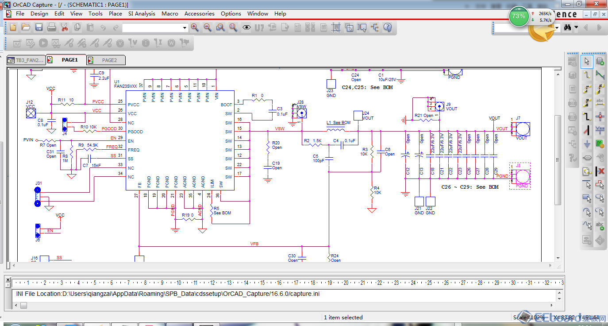The height and width of the screenshot is (326, 608).
Task: Toggle the Current marker I button
Action: [146, 43]
